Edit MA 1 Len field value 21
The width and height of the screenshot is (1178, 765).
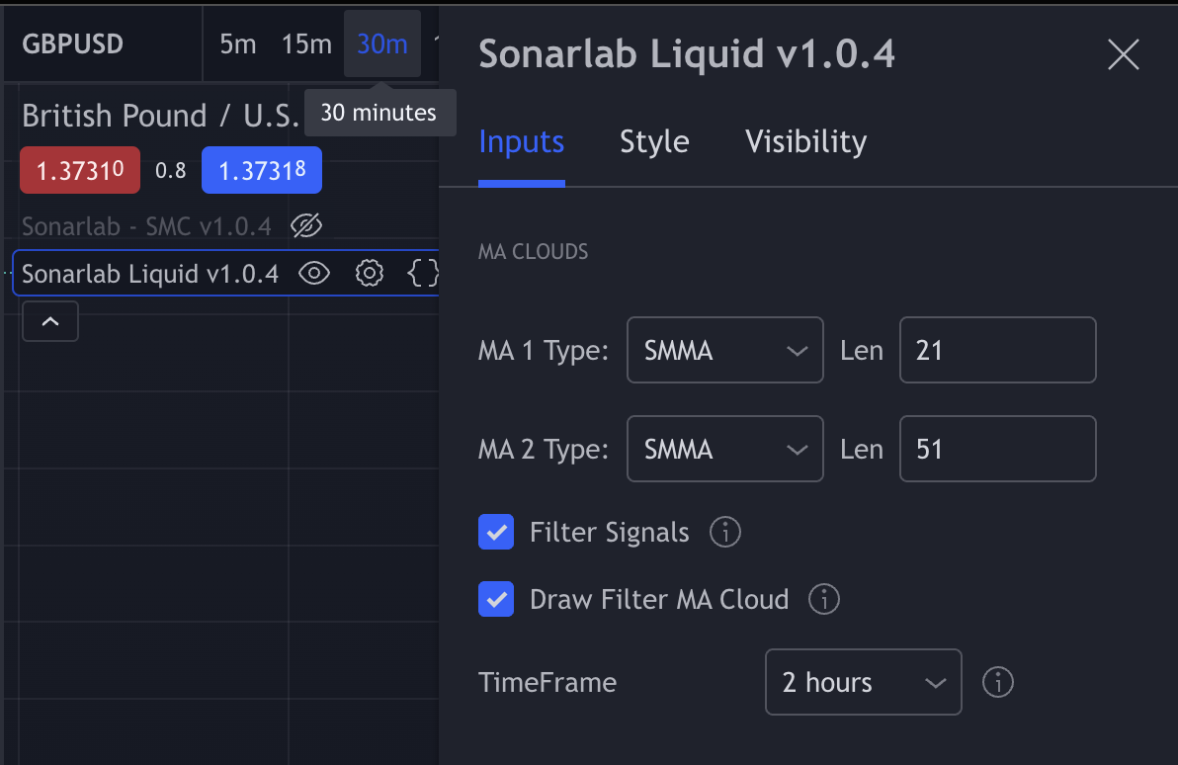(x=998, y=350)
